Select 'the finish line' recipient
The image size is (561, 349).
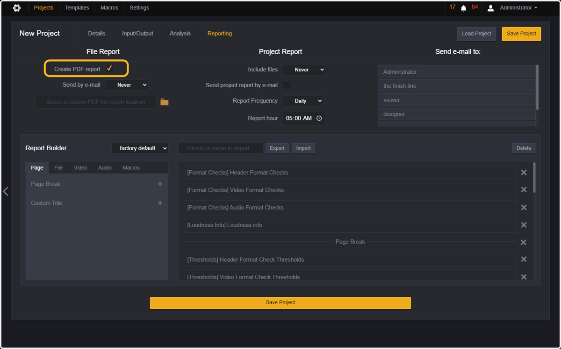pyautogui.click(x=457, y=86)
